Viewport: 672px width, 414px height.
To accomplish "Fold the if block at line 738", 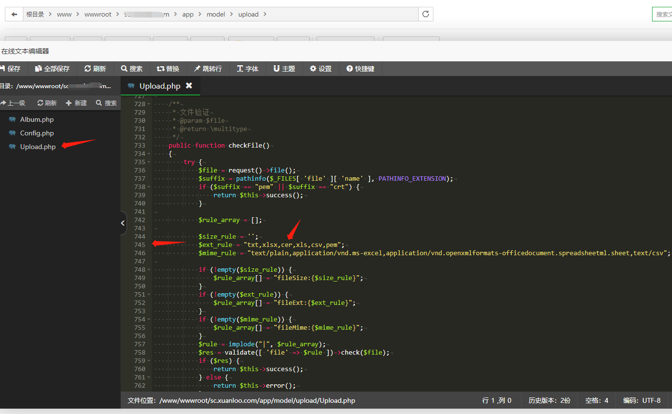I will pyautogui.click(x=149, y=187).
